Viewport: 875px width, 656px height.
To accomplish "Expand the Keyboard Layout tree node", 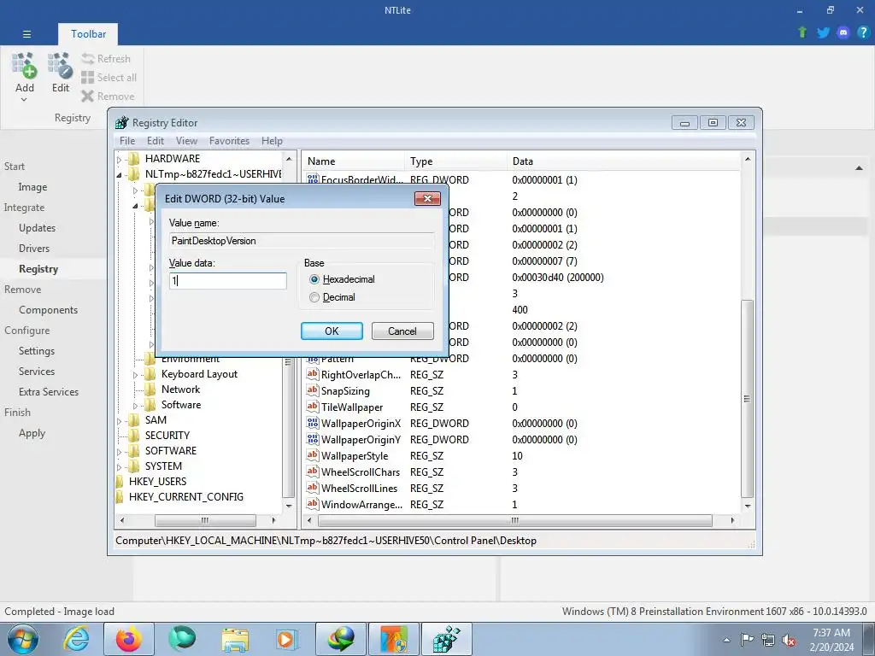I will [135, 375].
